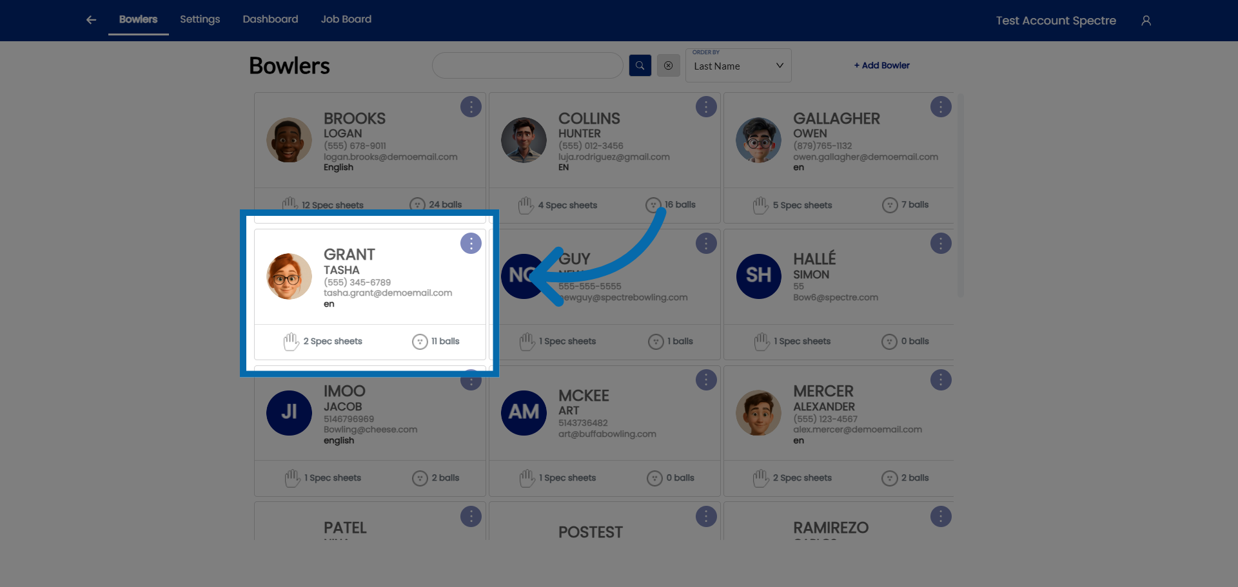Open Gallagher 7 balls
Viewport: 1238px width, 587px height.
pyautogui.click(x=905, y=205)
